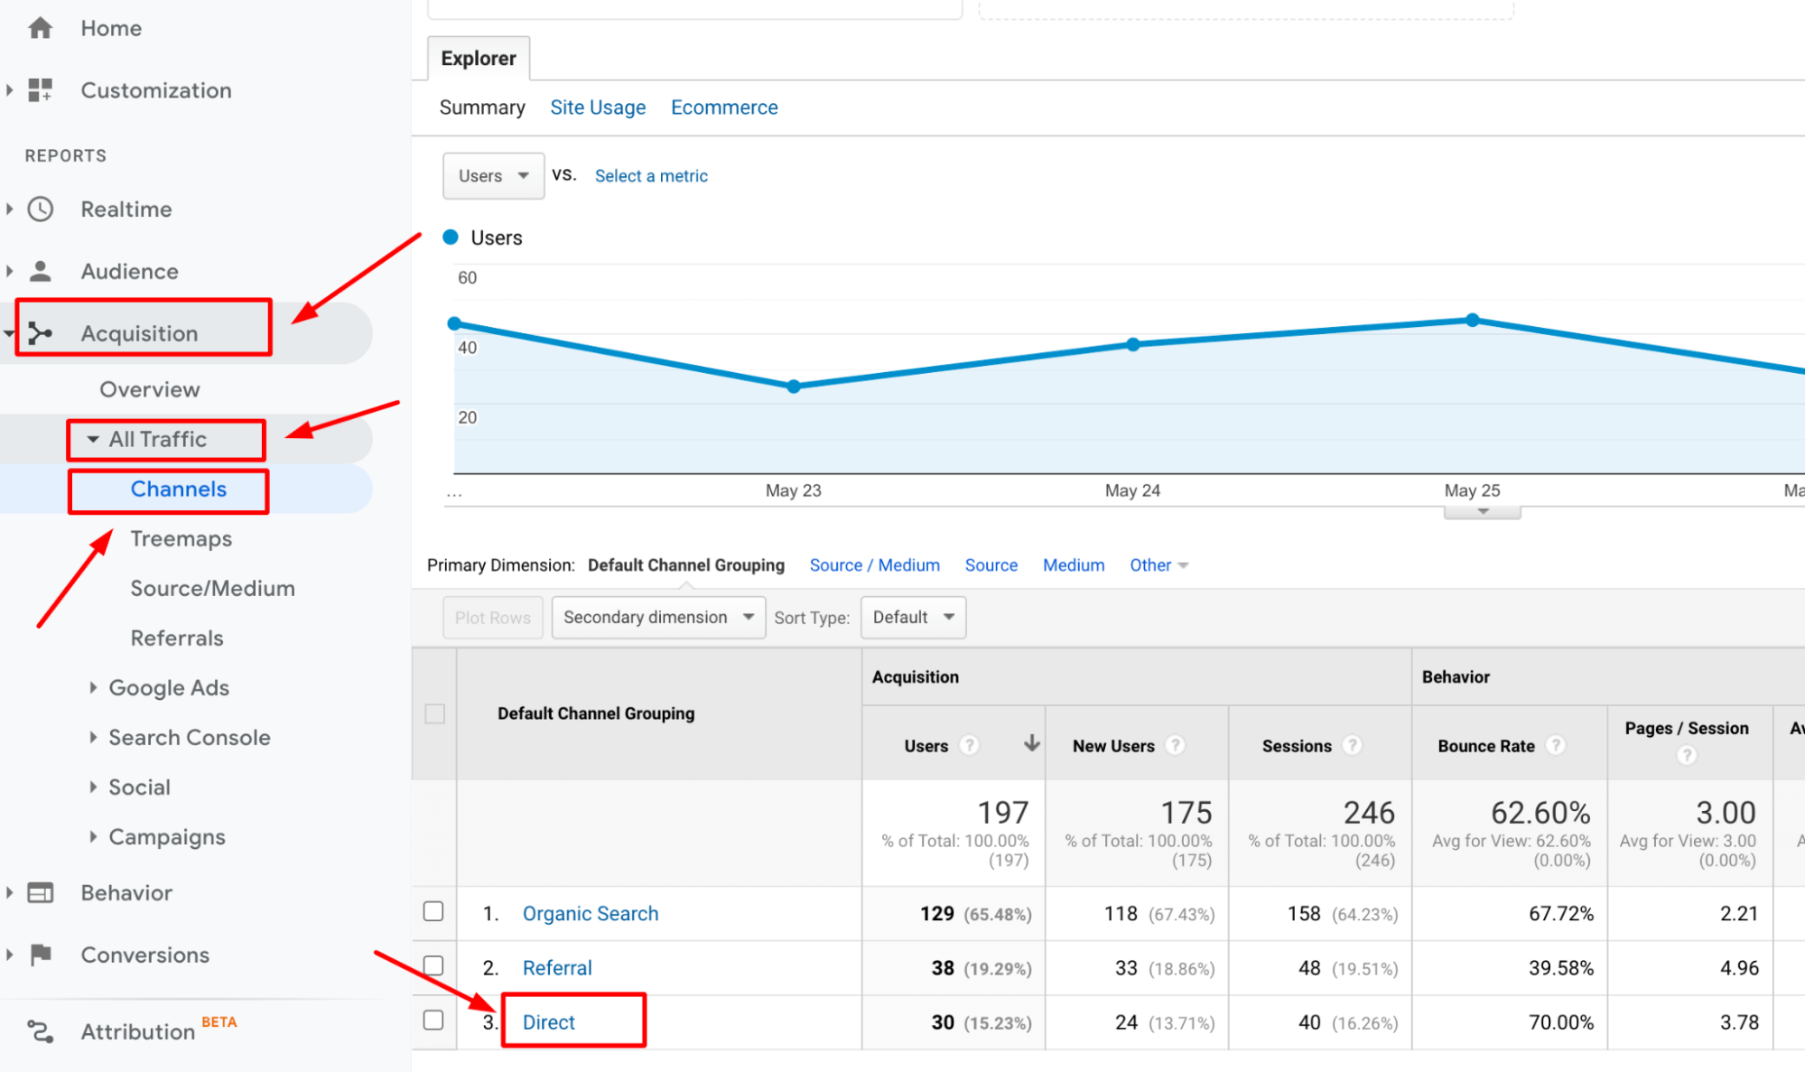Click the help icon beside New Users
This screenshot has width=1805, height=1072.
pos(1175,745)
